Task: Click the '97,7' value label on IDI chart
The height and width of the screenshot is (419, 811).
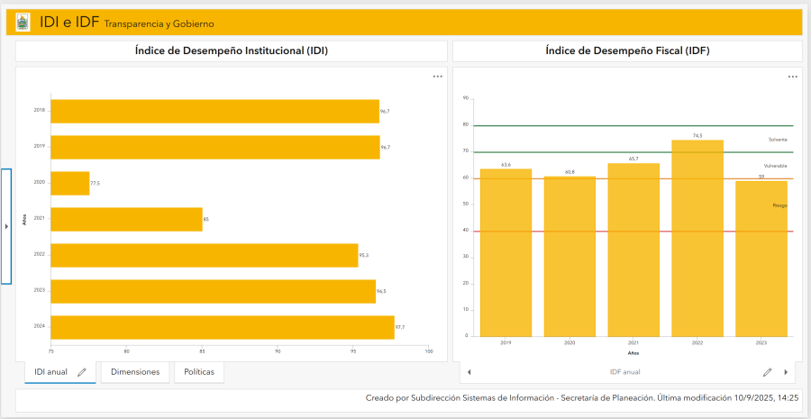Action: pyautogui.click(x=400, y=327)
